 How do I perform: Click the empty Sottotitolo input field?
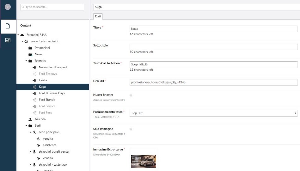[x=213, y=47]
